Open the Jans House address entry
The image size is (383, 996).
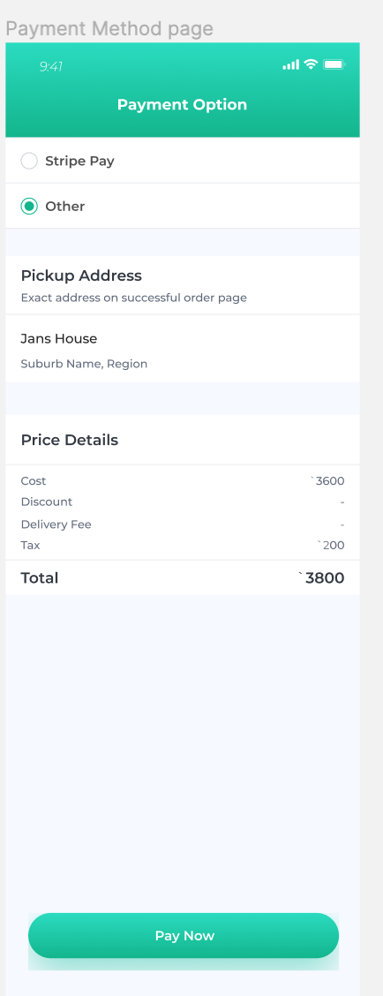183,348
